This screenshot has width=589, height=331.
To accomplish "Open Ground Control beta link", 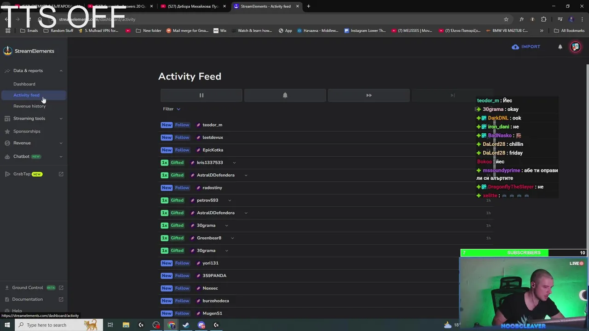I will 28,288.
